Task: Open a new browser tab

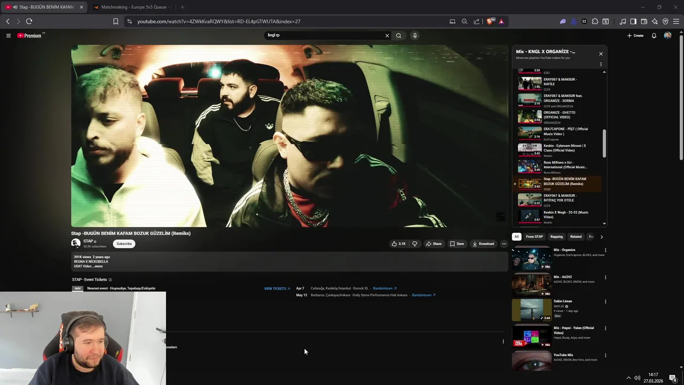Action: coord(182,7)
